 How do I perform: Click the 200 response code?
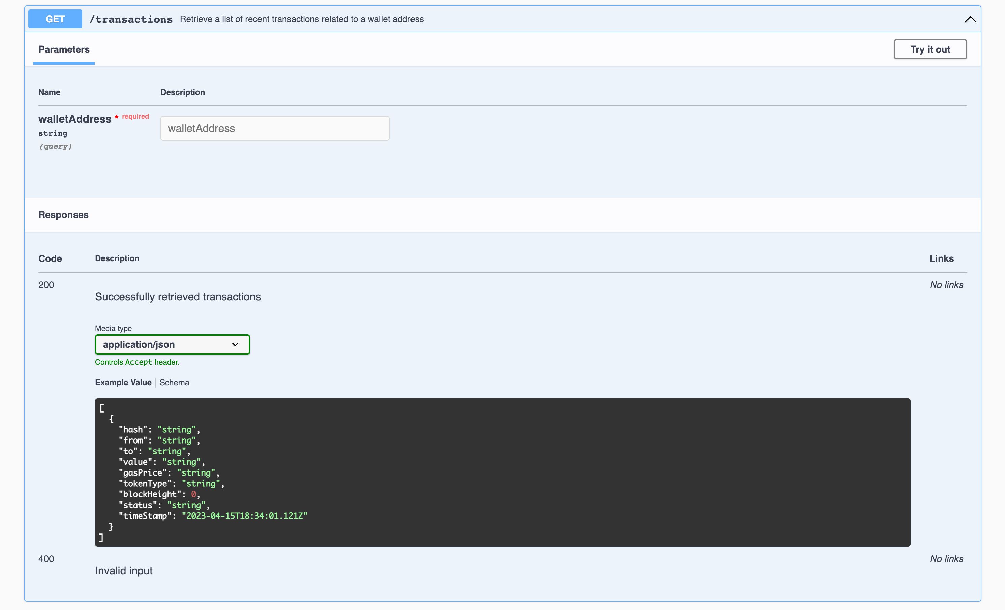pyautogui.click(x=46, y=285)
